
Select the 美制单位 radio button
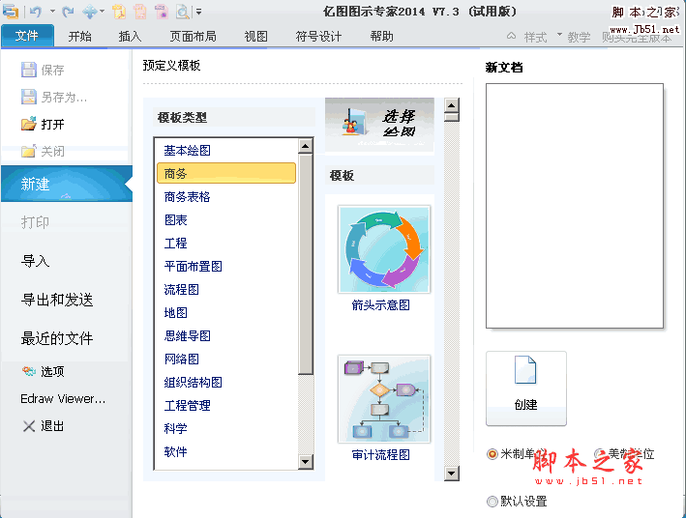(600, 454)
